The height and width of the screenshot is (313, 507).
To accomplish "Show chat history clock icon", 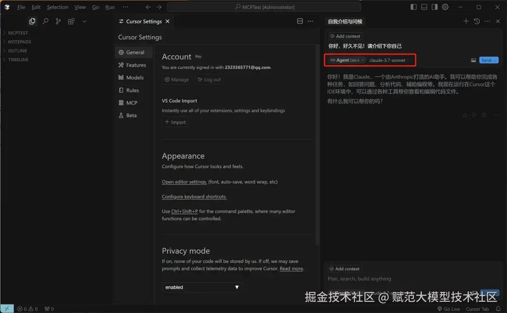I will 476,21.
